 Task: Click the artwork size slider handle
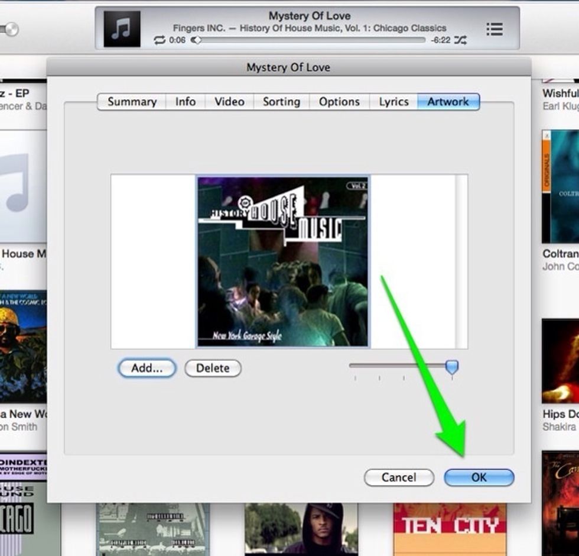[451, 367]
